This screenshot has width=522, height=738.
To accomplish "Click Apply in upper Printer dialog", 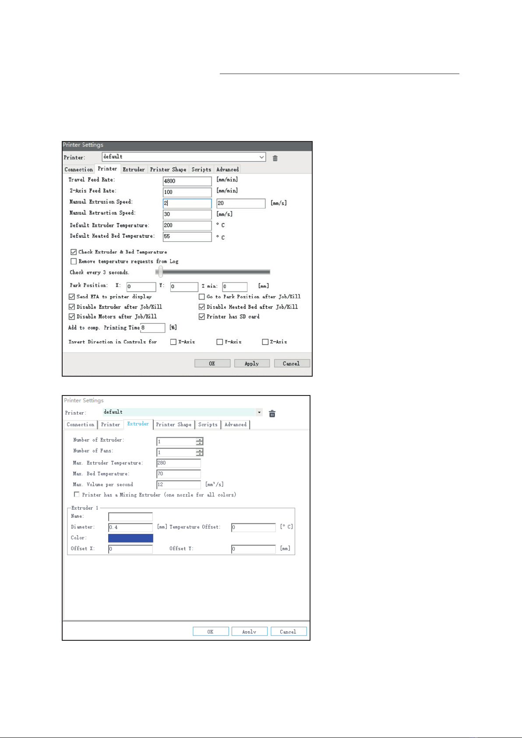I will [252, 364].
